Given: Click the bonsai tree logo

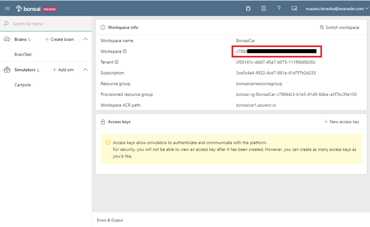Looking at the screenshot, I should [x=19, y=9].
